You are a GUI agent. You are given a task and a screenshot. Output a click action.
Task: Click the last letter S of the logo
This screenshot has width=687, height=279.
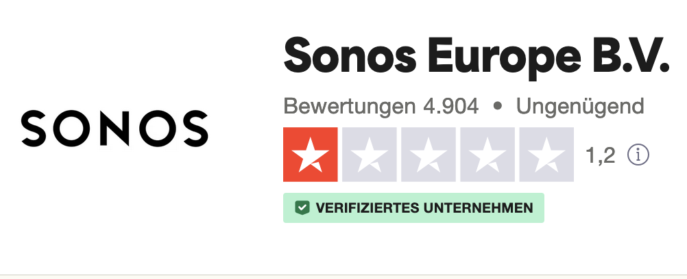[194, 128]
